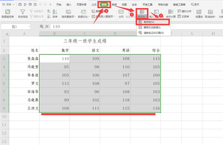The height and width of the screenshot is (145, 223).
Task: Choose 圈释无效数据 from the dropdown menu
Action: click(x=153, y=27)
